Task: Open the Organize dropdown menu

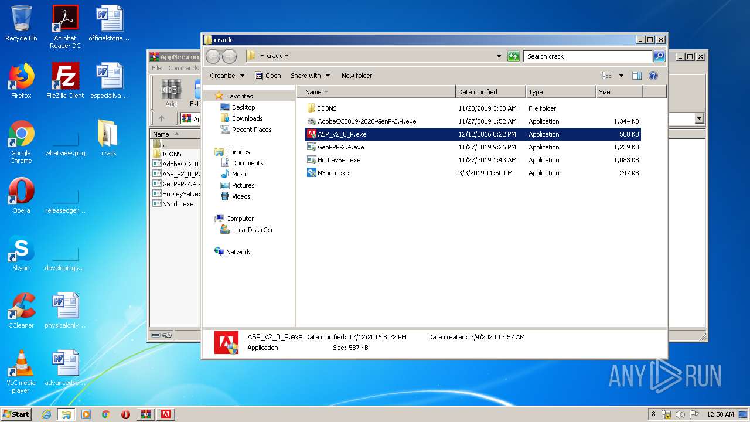Action: click(x=227, y=76)
